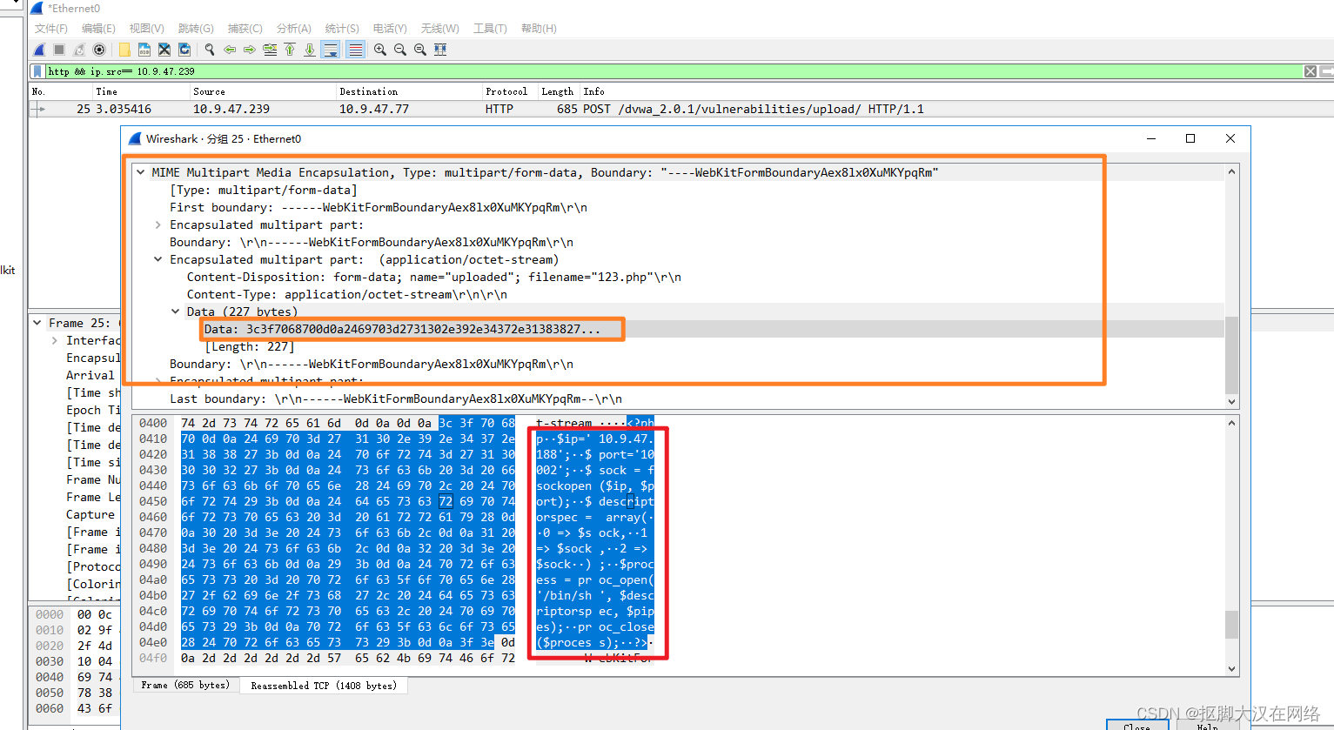1334x730 pixels.
Task: Open go to specified packet
Action: tap(270, 50)
